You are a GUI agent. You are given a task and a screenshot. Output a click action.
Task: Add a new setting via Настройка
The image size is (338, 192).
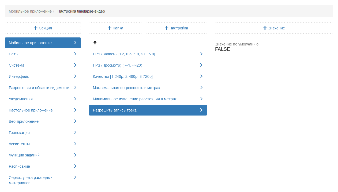click(x=176, y=28)
